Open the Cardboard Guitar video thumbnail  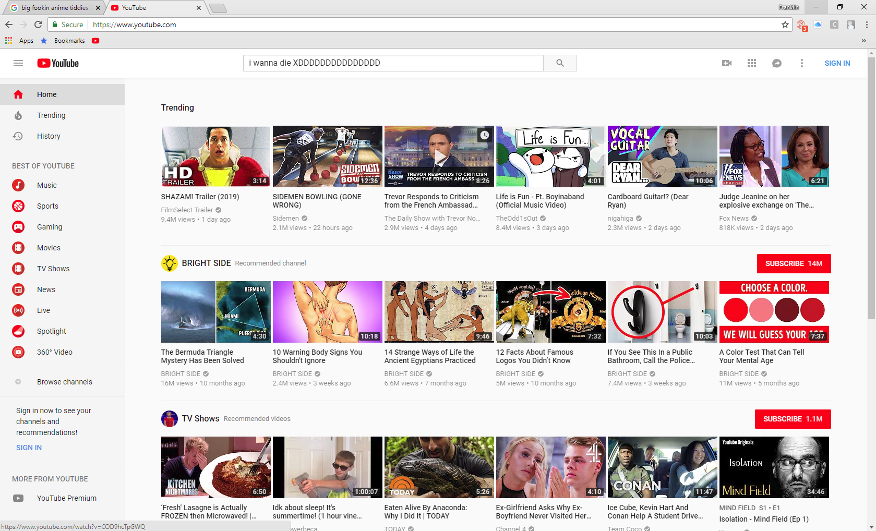click(x=662, y=156)
